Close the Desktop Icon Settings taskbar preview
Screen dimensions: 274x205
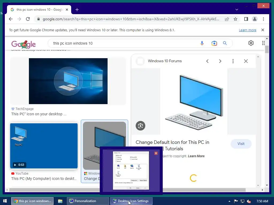click(x=156, y=153)
